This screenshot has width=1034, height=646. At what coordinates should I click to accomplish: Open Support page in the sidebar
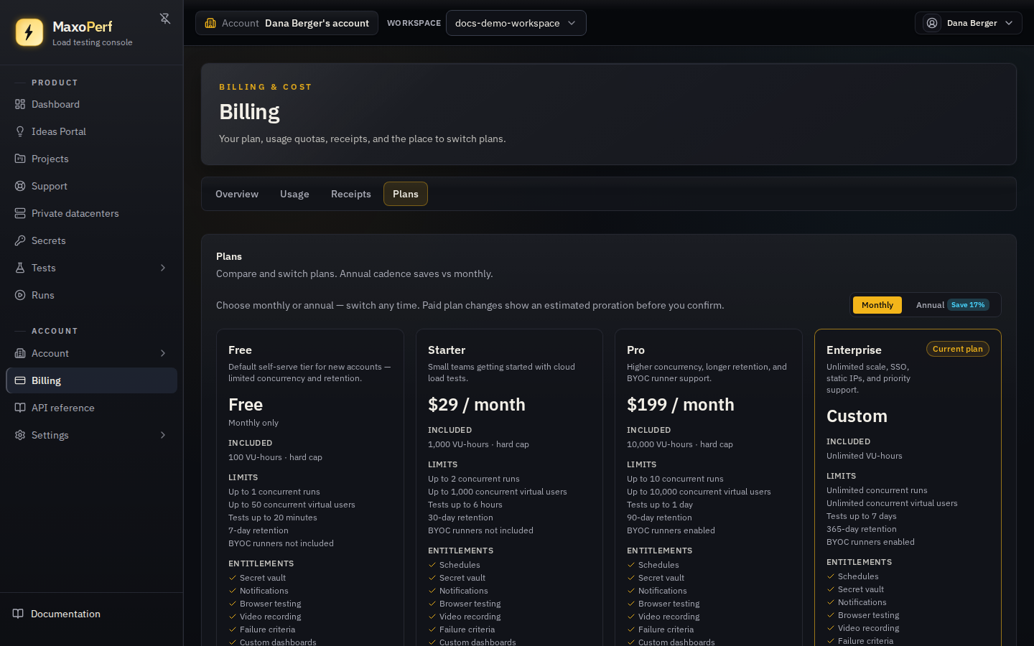click(x=91, y=186)
